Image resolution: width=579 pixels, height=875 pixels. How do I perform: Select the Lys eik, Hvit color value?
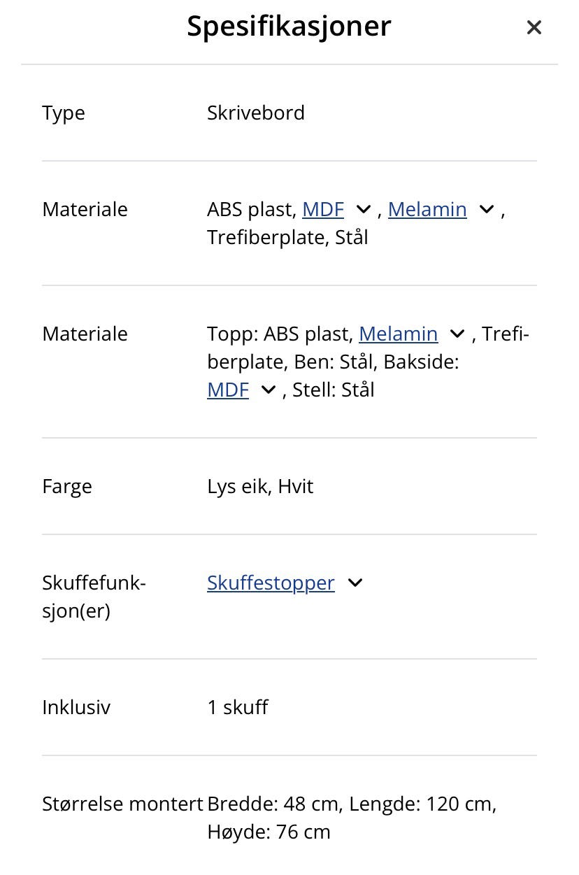point(260,486)
